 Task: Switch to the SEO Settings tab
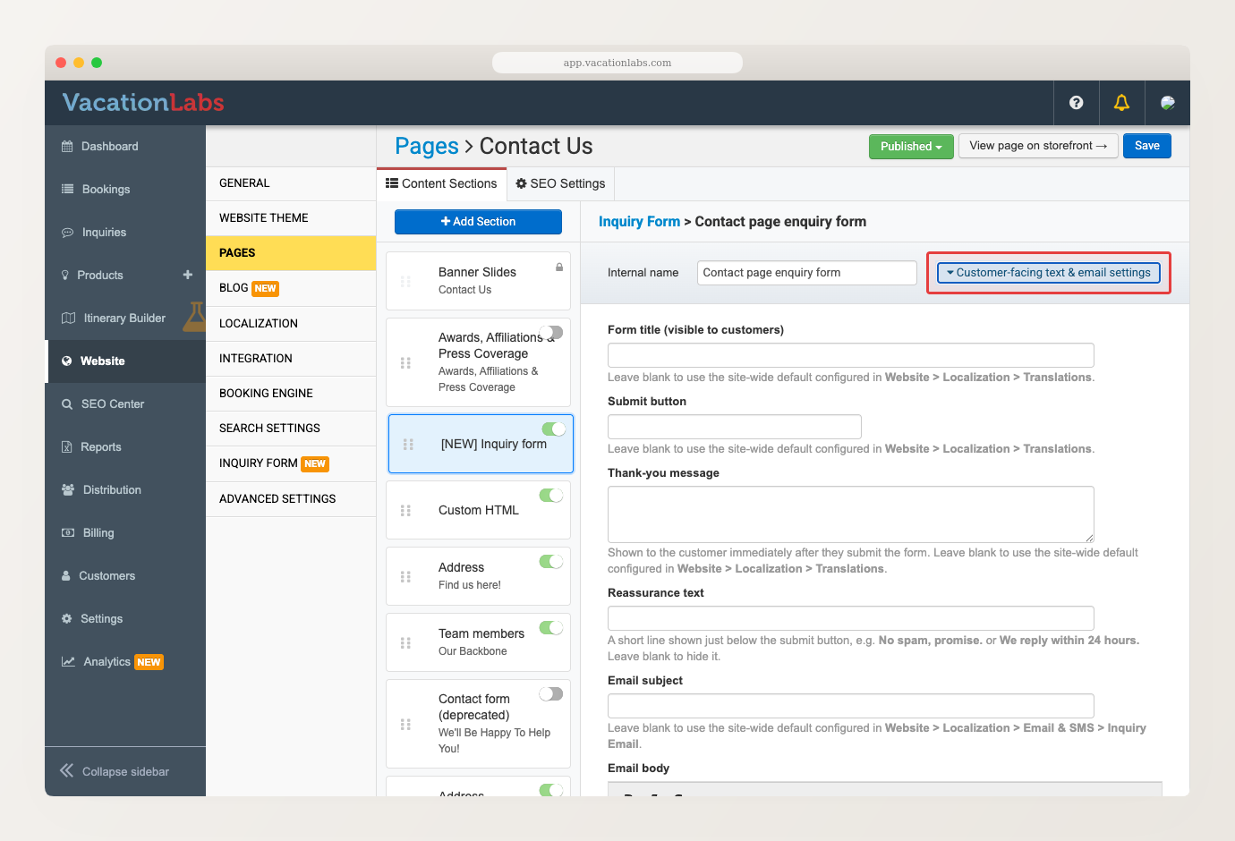[x=560, y=183]
